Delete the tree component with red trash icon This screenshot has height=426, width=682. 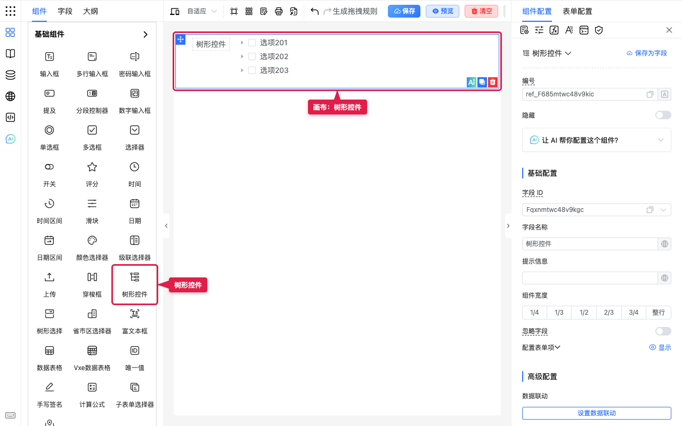[493, 82]
